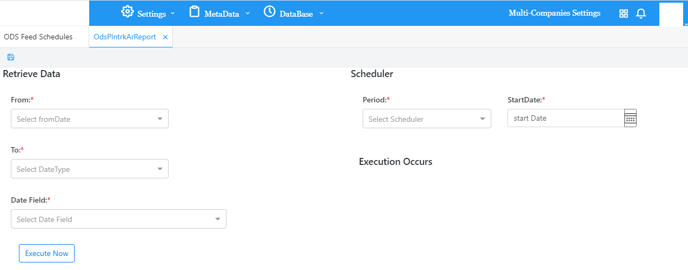Select the OdsPIntrkArReport tab
Image resolution: width=688 pixels, height=270 pixels.
[x=125, y=37]
